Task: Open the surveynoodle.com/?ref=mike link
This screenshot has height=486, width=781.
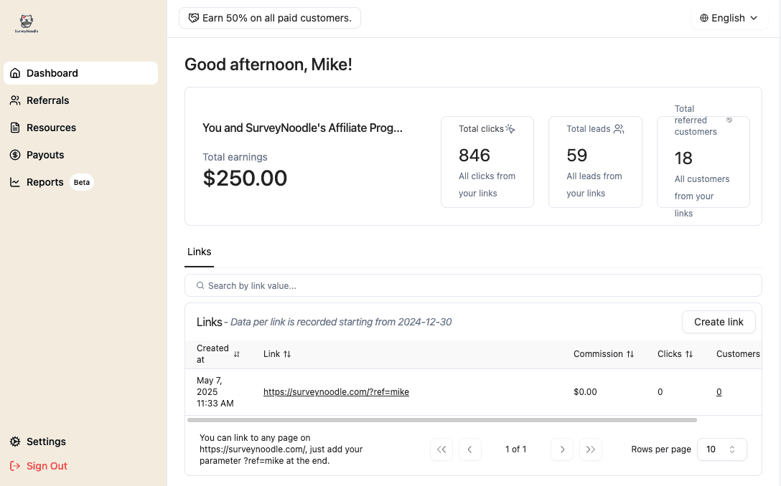Action: click(336, 392)
